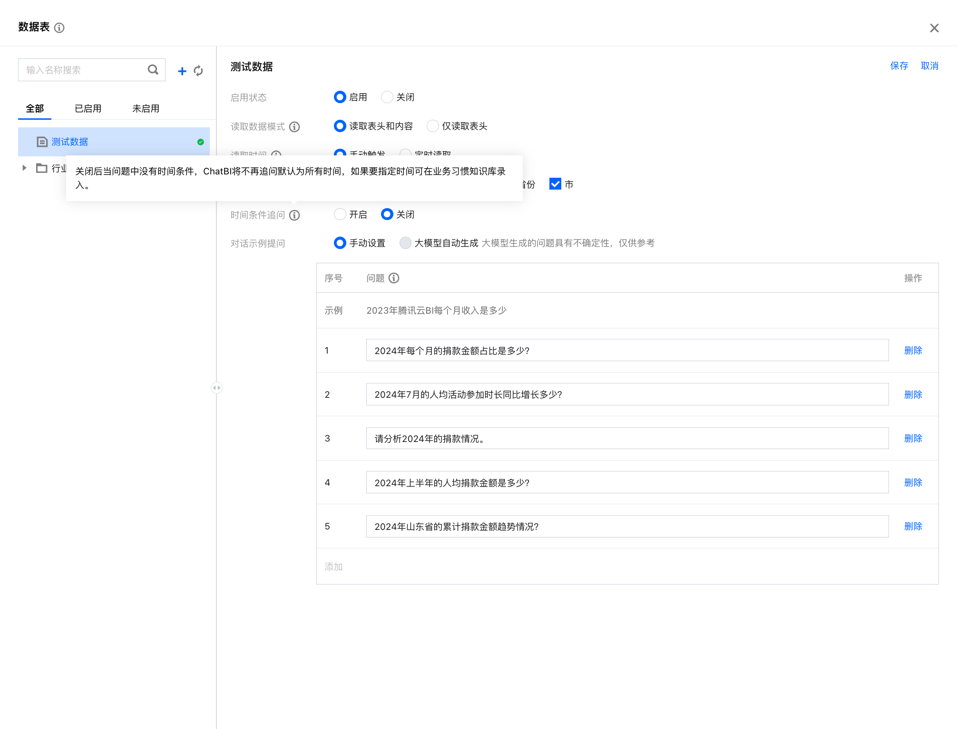Click the refresh list icon
This screenshot has height=729, width=958.
pos(198,71)
